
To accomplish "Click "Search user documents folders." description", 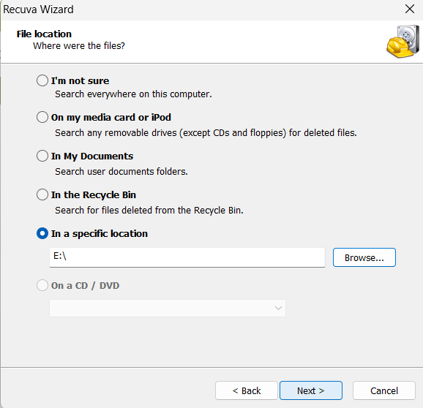I will 121,171.
